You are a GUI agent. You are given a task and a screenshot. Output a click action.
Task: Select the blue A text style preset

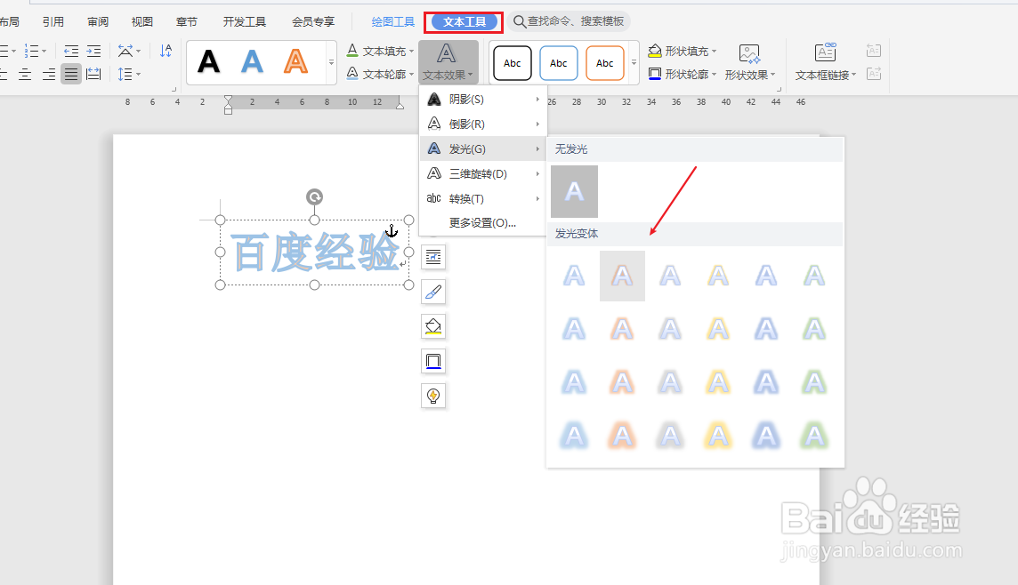[252, 62]
